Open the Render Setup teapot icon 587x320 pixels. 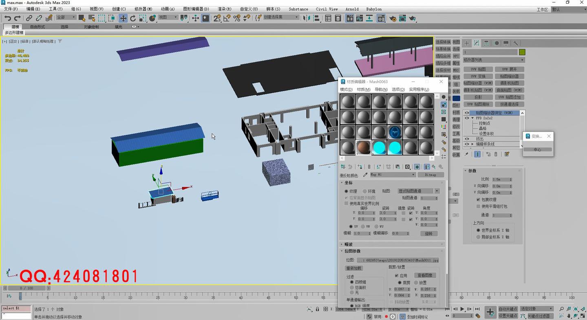pos(393,18)
